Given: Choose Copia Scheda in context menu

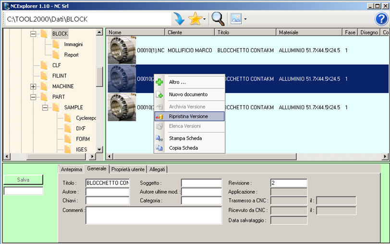Looking at the screenshot, I should tap(190, 148).
